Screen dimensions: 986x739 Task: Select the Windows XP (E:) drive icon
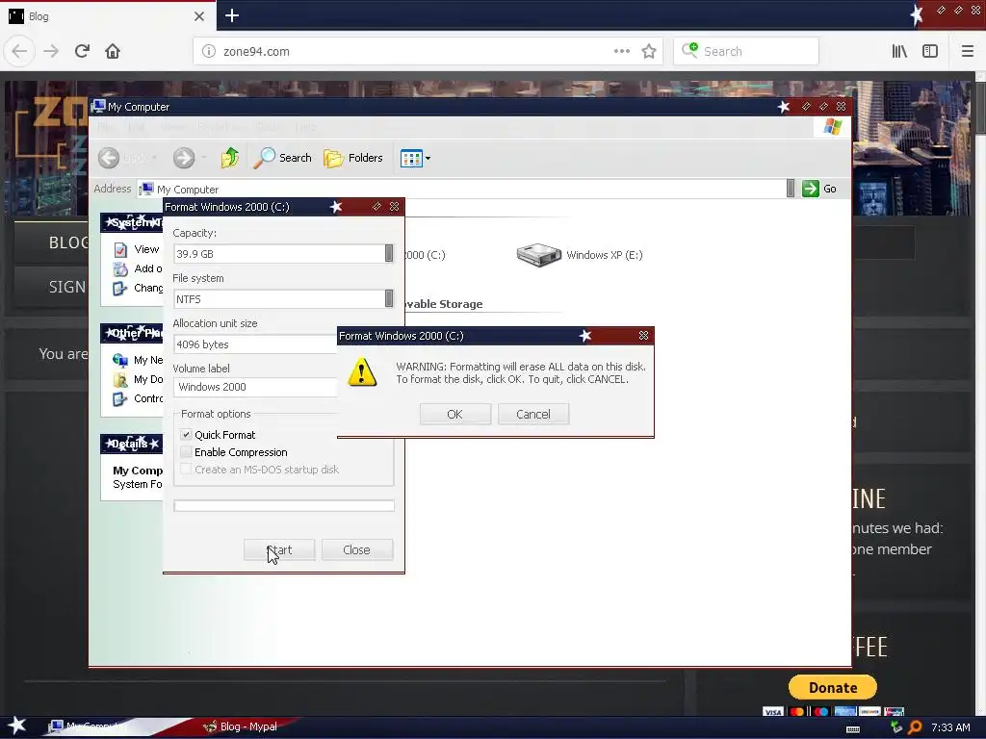538,254
